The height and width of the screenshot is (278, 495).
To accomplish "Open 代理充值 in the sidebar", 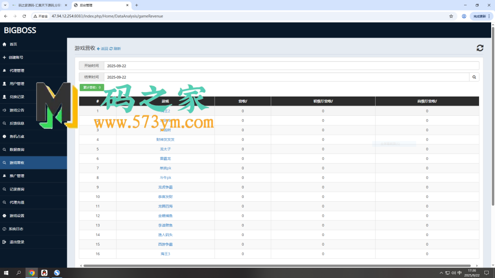I will pyautogui.click(x=33, y=202).
